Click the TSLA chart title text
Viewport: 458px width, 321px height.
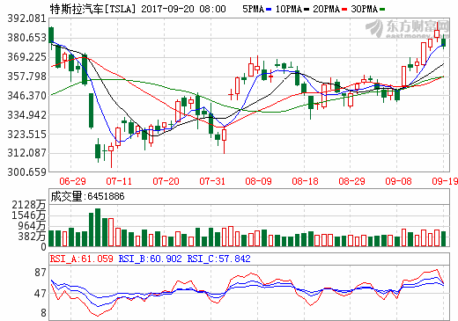138,9
